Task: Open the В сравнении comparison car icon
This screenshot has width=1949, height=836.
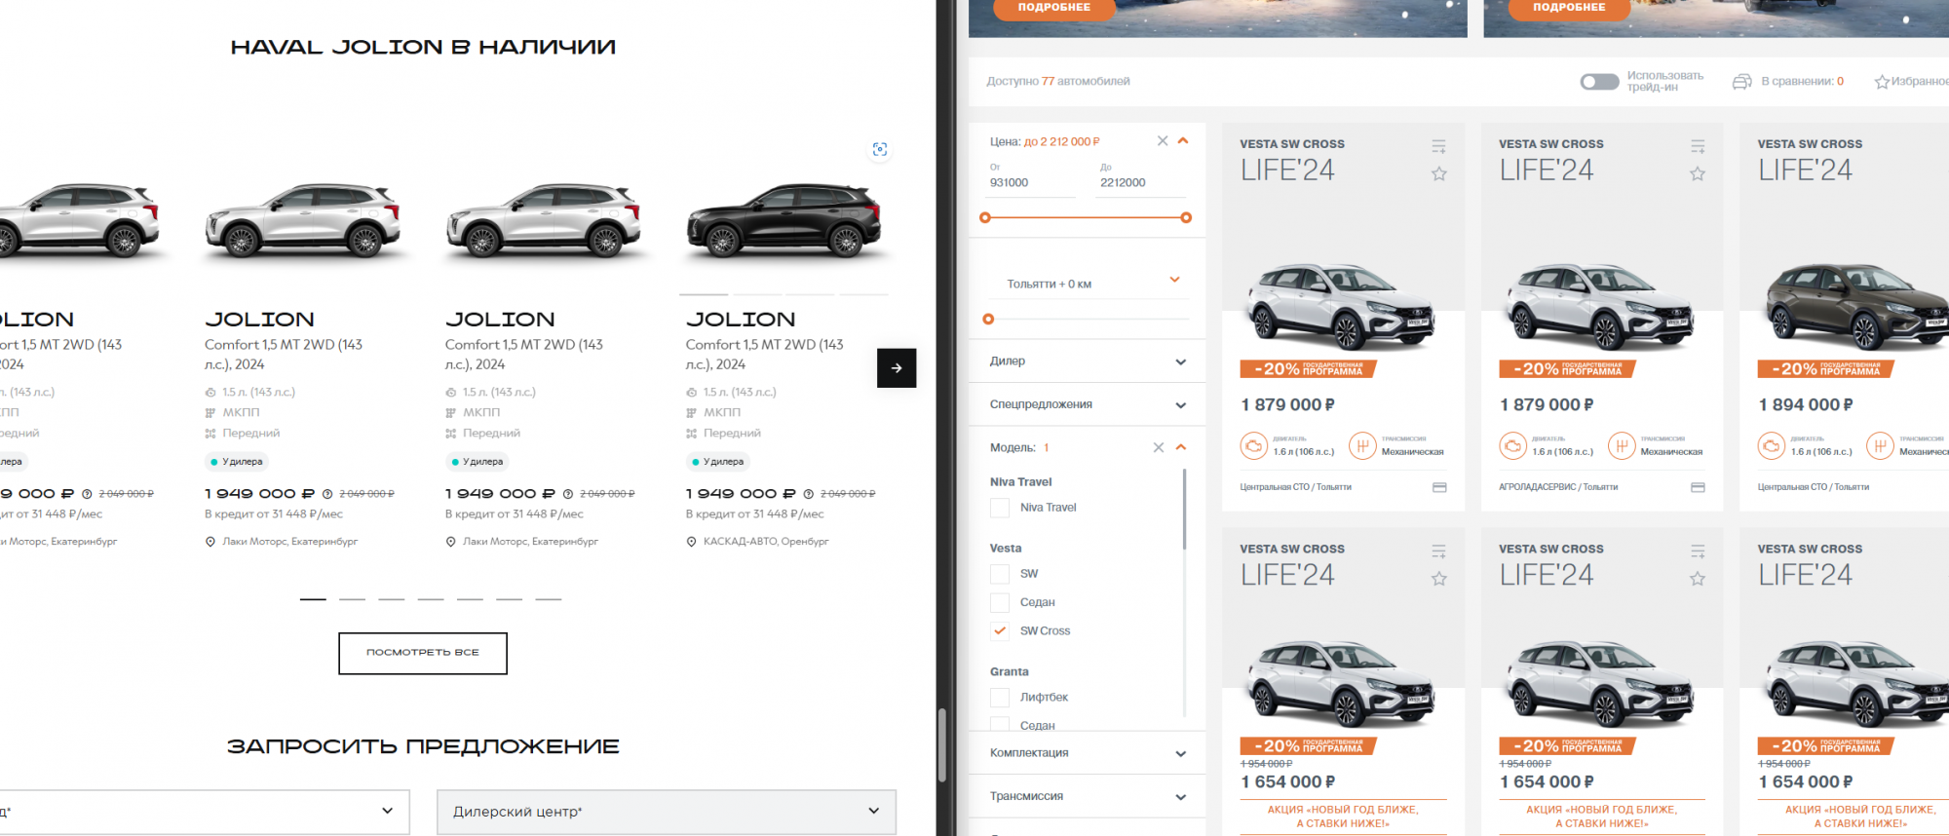Action: point(1741,82)
